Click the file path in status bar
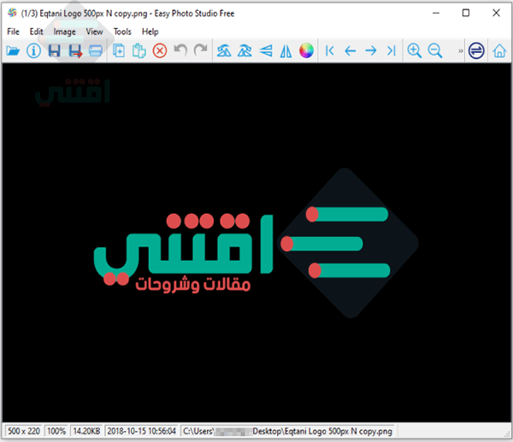The width and height of the screenshot is (513, 442). [x=287, y=431]
